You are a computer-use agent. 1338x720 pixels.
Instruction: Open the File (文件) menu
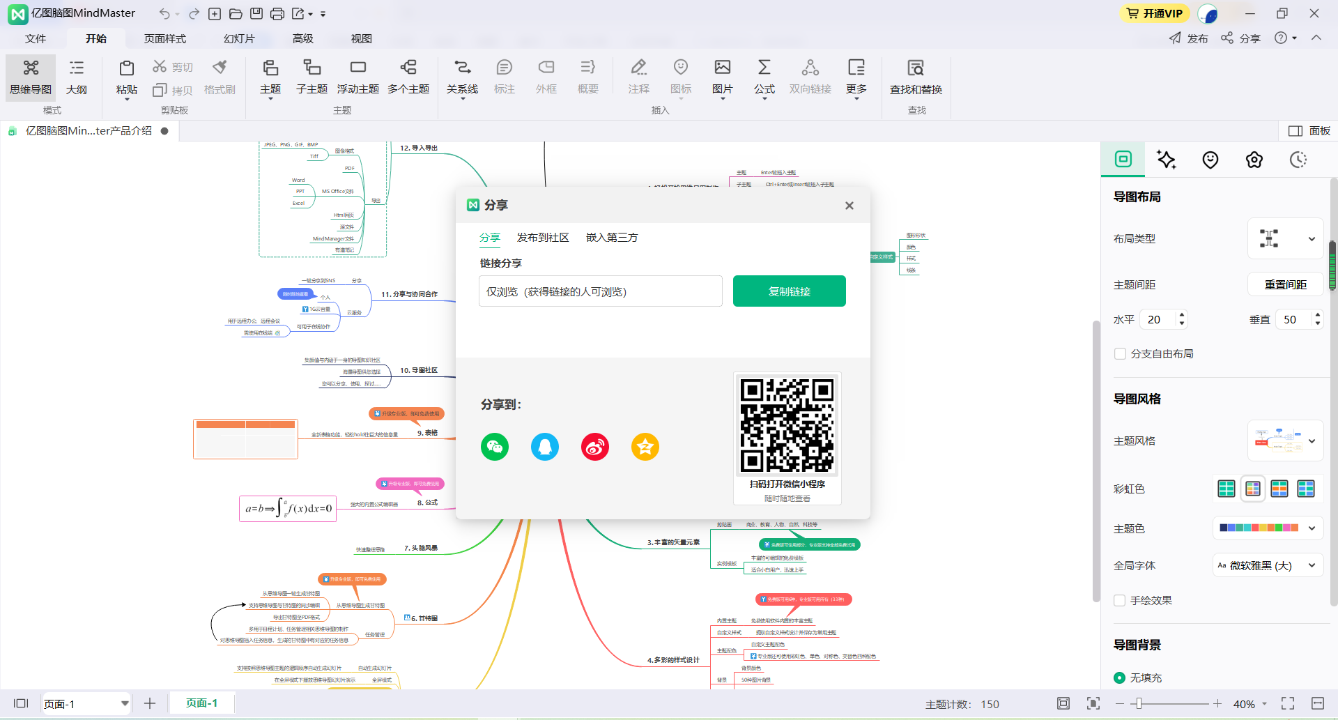click(36, 38)
